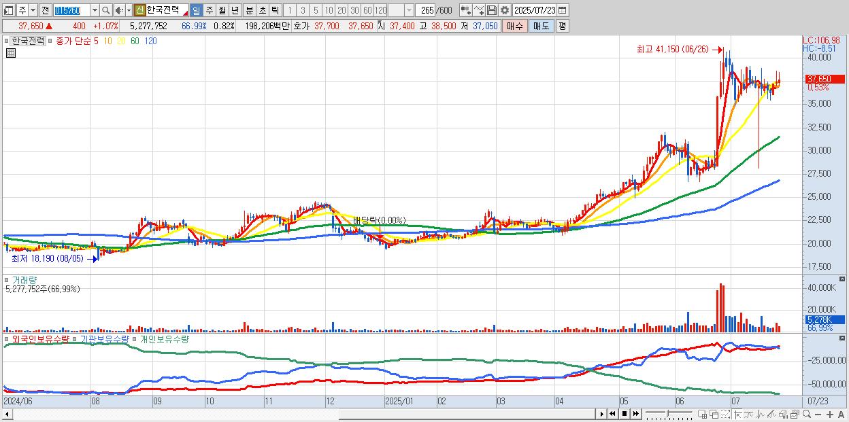Click the panel layout icon at top-left of toolbar

click(8, 10)
